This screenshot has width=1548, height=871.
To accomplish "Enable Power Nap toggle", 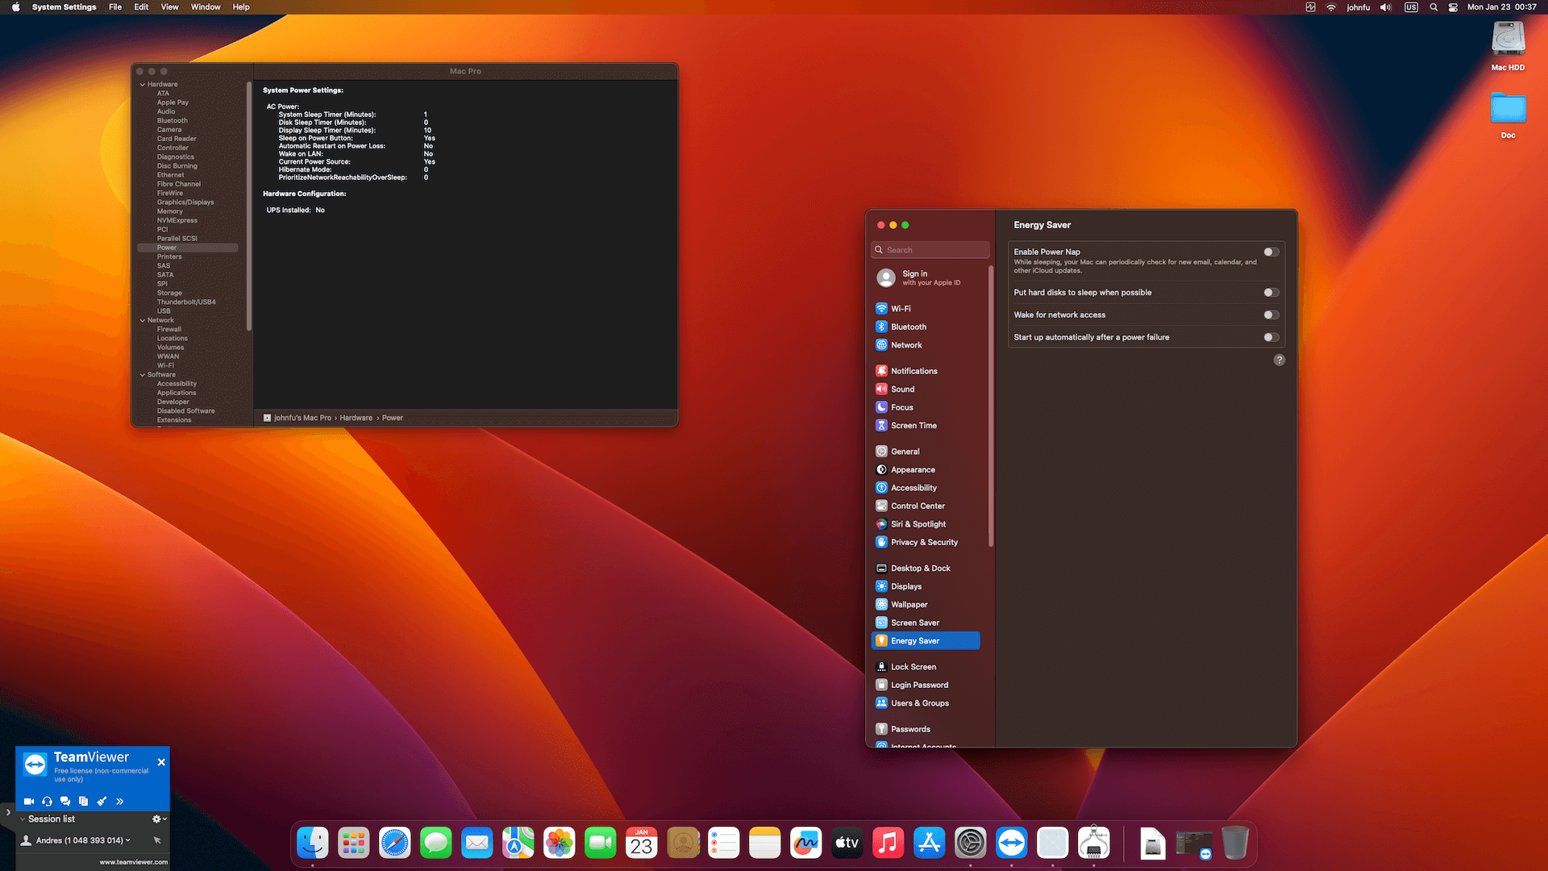I will [x=1271, y=252].
